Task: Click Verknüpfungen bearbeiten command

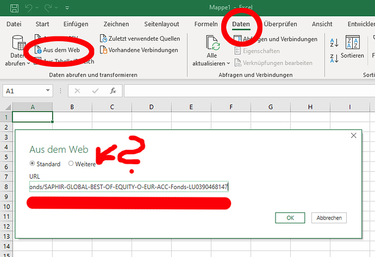Action: pos(273,63)
